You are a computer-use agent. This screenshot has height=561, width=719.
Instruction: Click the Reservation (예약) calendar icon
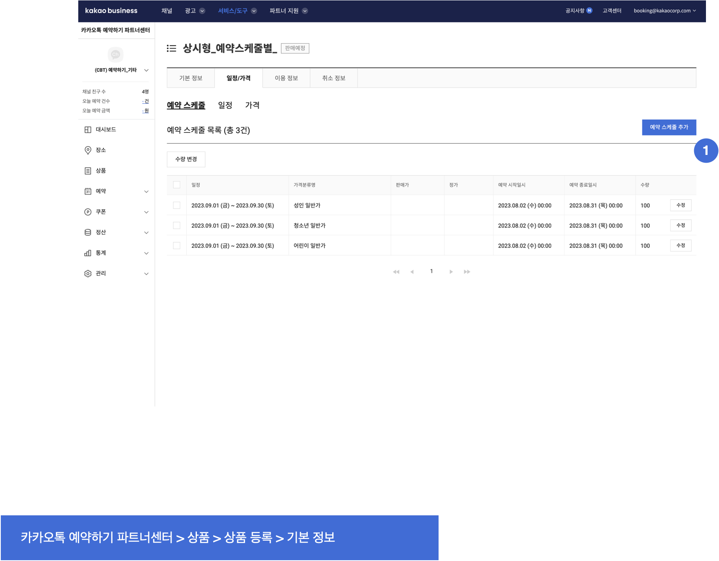click(x=88, y=191)
